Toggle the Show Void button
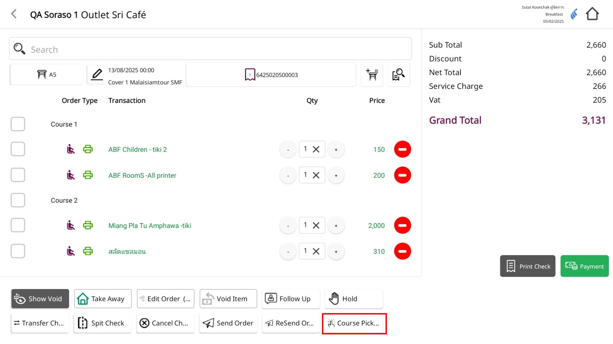Viewport: 613px width, 344px height. 40,299
